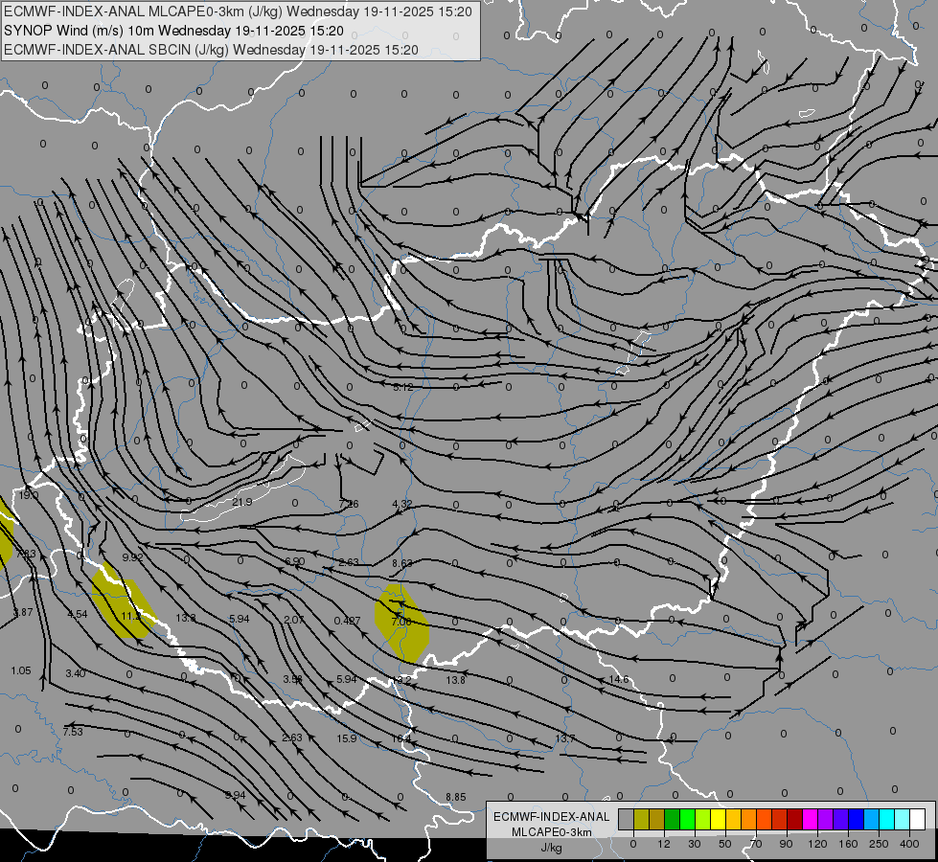This screenshot has width=938, height=862.
Task: Click the purple legend swatch
Action: click(826, 820)
